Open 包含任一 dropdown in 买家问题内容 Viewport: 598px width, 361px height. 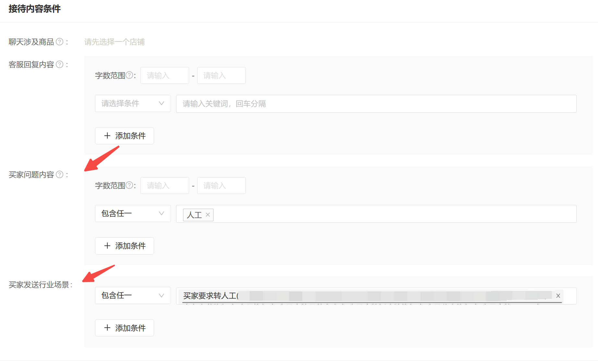(x=133, y=214)
